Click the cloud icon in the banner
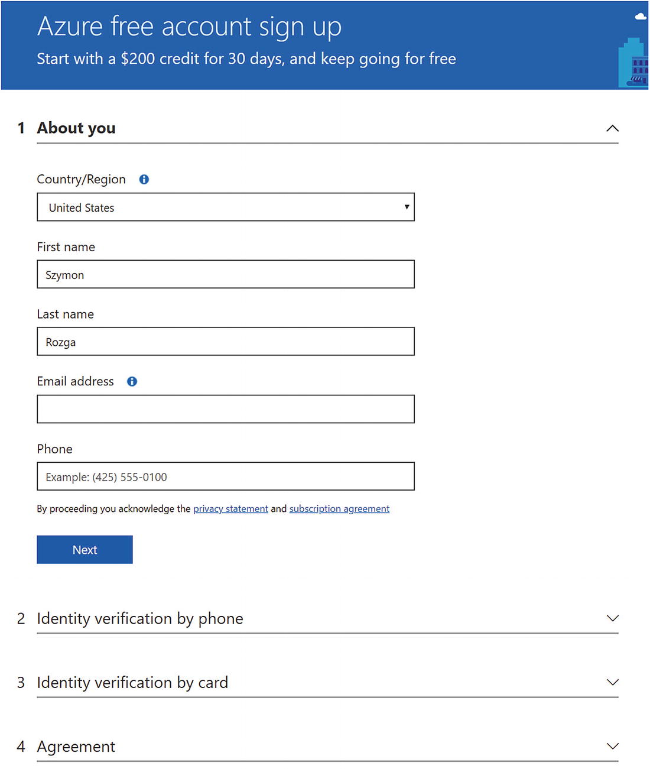This screenshot has height=769, width=650. (641, 17)
